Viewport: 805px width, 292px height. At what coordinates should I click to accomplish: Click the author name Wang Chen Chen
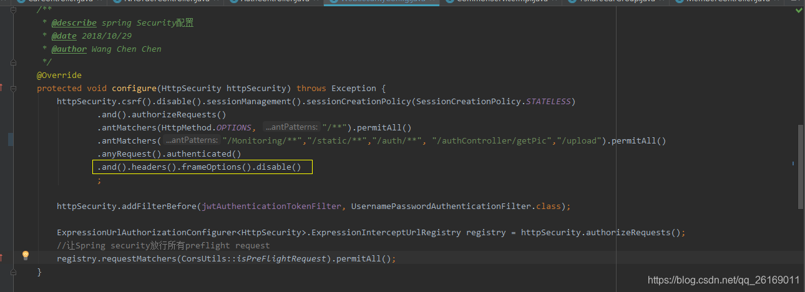[127, 49]
